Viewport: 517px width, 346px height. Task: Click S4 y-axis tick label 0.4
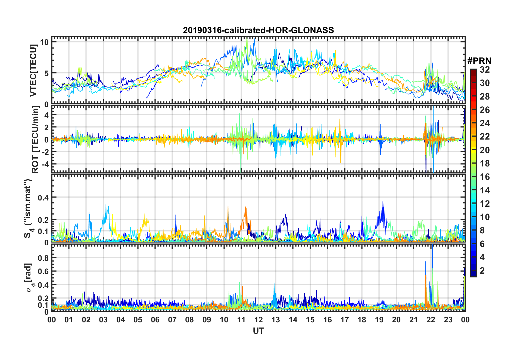43,197
